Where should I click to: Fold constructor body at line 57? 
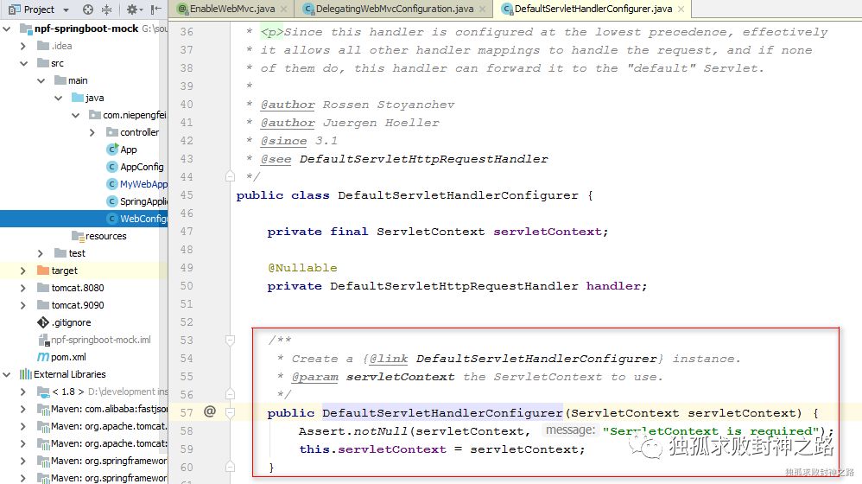pyautogui.click(x=230, y=412)
